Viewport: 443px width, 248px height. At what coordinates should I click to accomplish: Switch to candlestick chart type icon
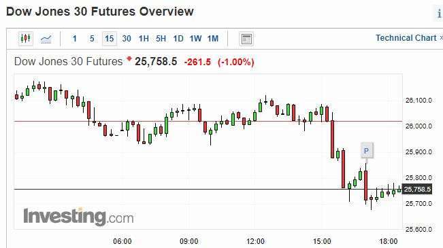[26, 38]
